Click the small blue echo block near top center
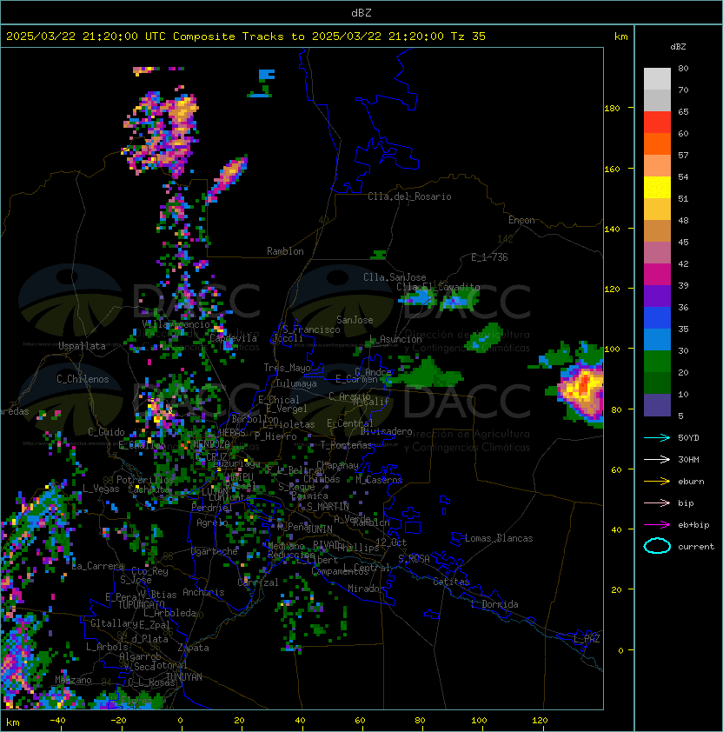Image resolution: width=723 pixels, height=732 pixels. pyautogui.click(x=267, y=74)
